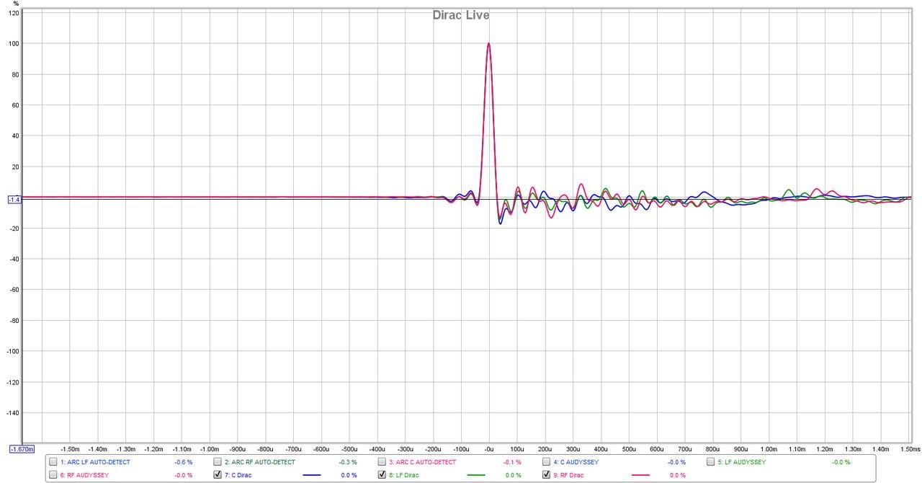Click the -0u tick label on time axis
This screenshot has width=922, height=483.
488,448
